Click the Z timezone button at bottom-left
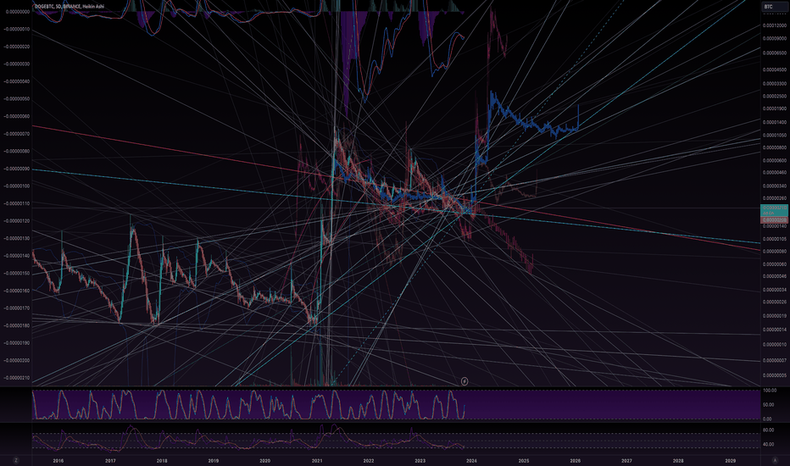This screenshot has height=466, width=790. point(16,460)
